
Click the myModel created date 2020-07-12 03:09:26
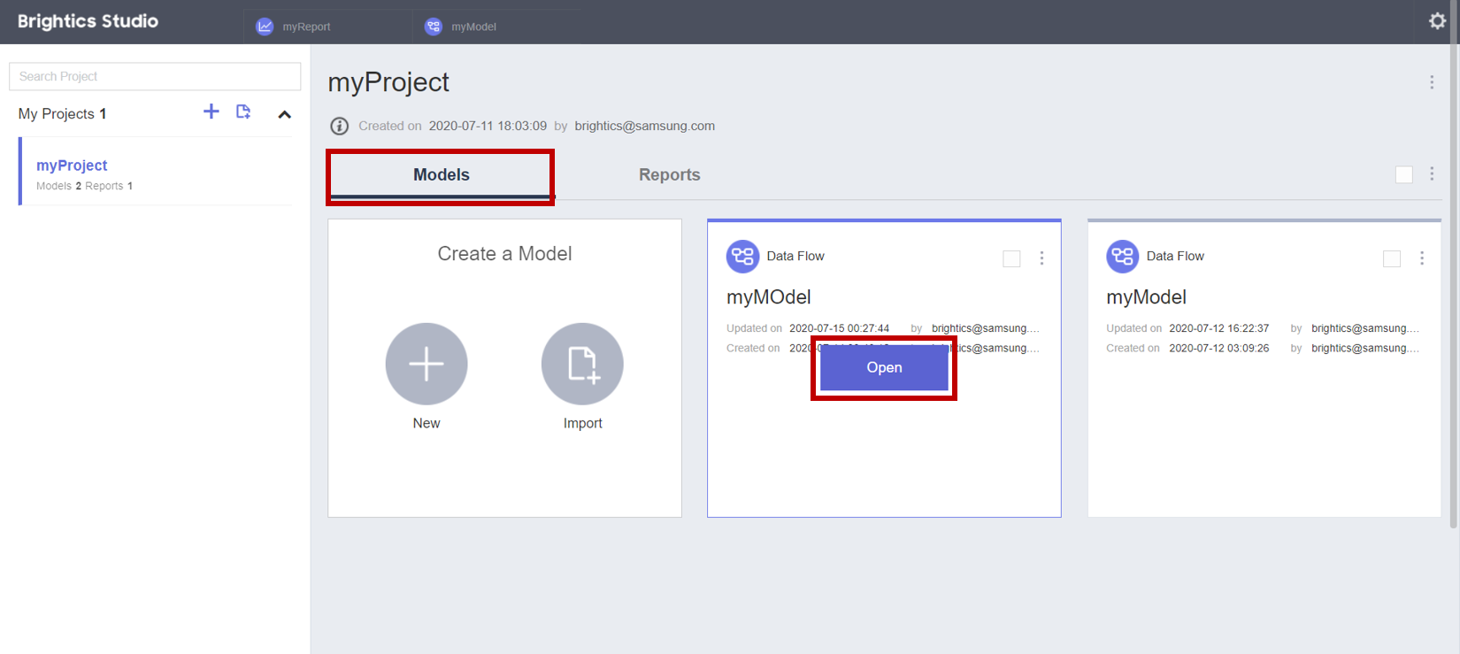(1218, 348)
